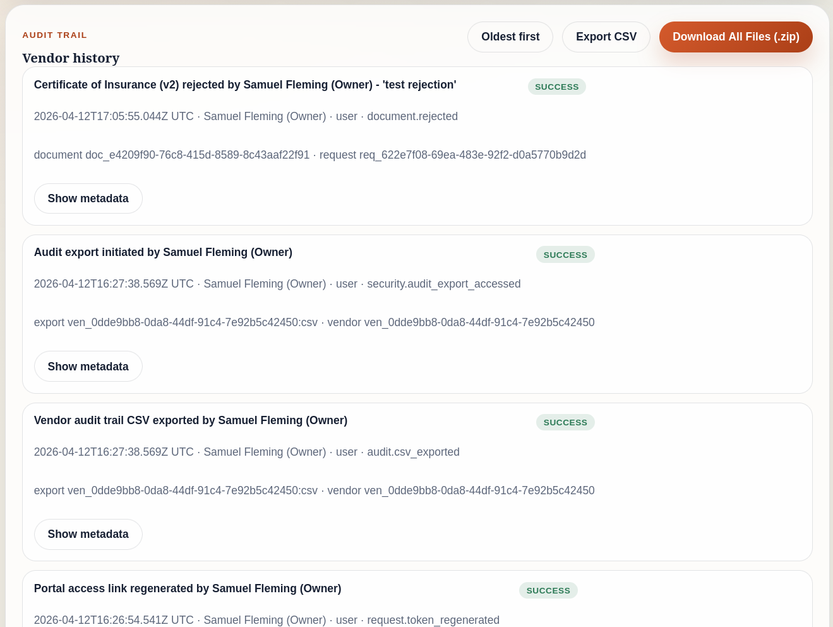Click the timestamp on the token regenerated event
Image resolution: width=833 pixels, height=627 pixels.
tap(114, 620)
